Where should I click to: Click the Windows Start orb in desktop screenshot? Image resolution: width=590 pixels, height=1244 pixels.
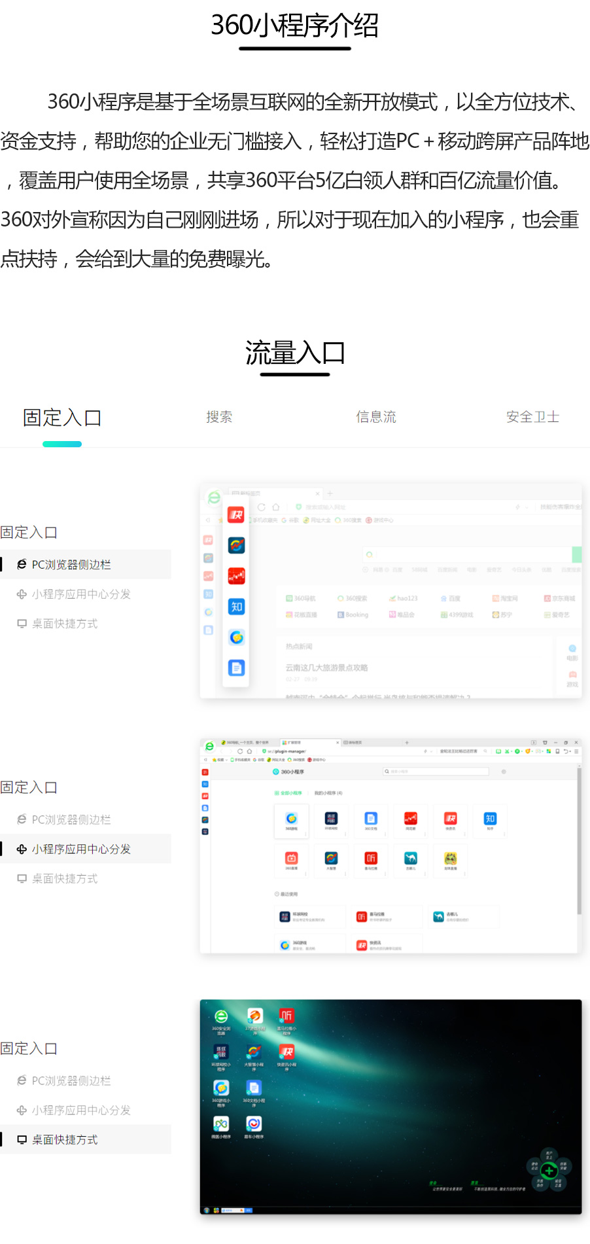point(207,1210)
